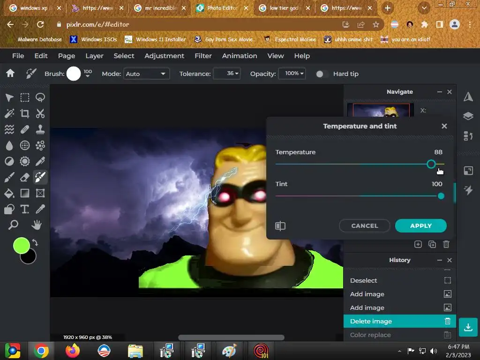Select Color replace history entry
Screen dimensions: 480x360
[399, 335]
